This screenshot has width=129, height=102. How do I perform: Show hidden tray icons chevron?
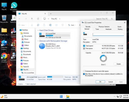(114, 97)
